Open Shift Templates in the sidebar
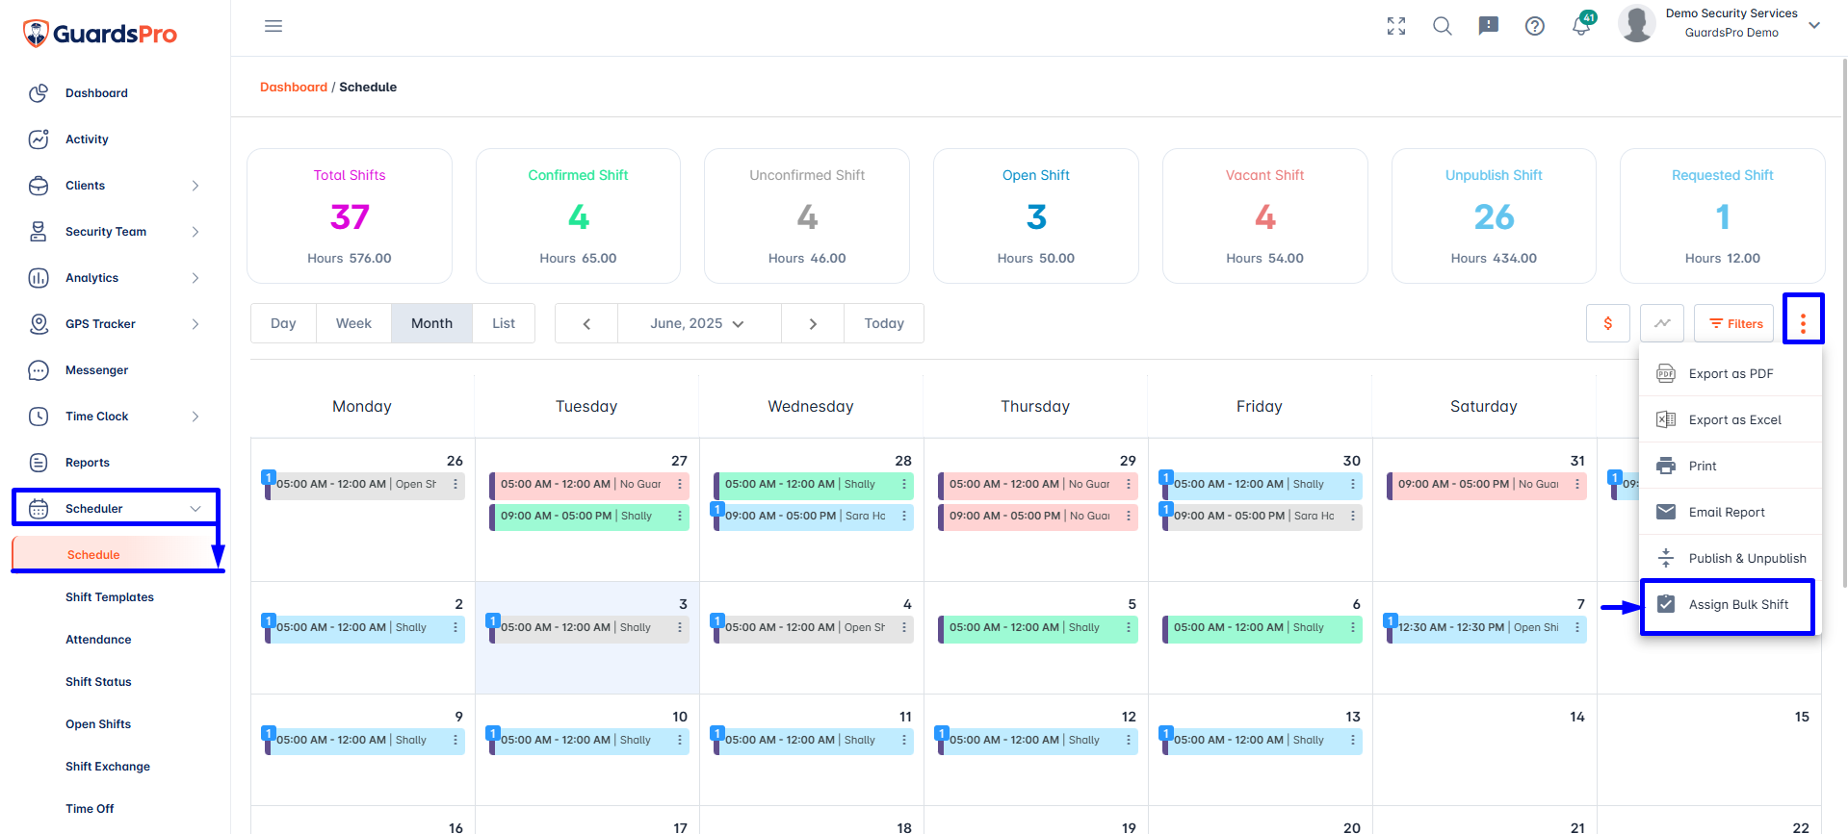Image resolution: width=1848 pixels, height=834 pixels. pos(110,597)
